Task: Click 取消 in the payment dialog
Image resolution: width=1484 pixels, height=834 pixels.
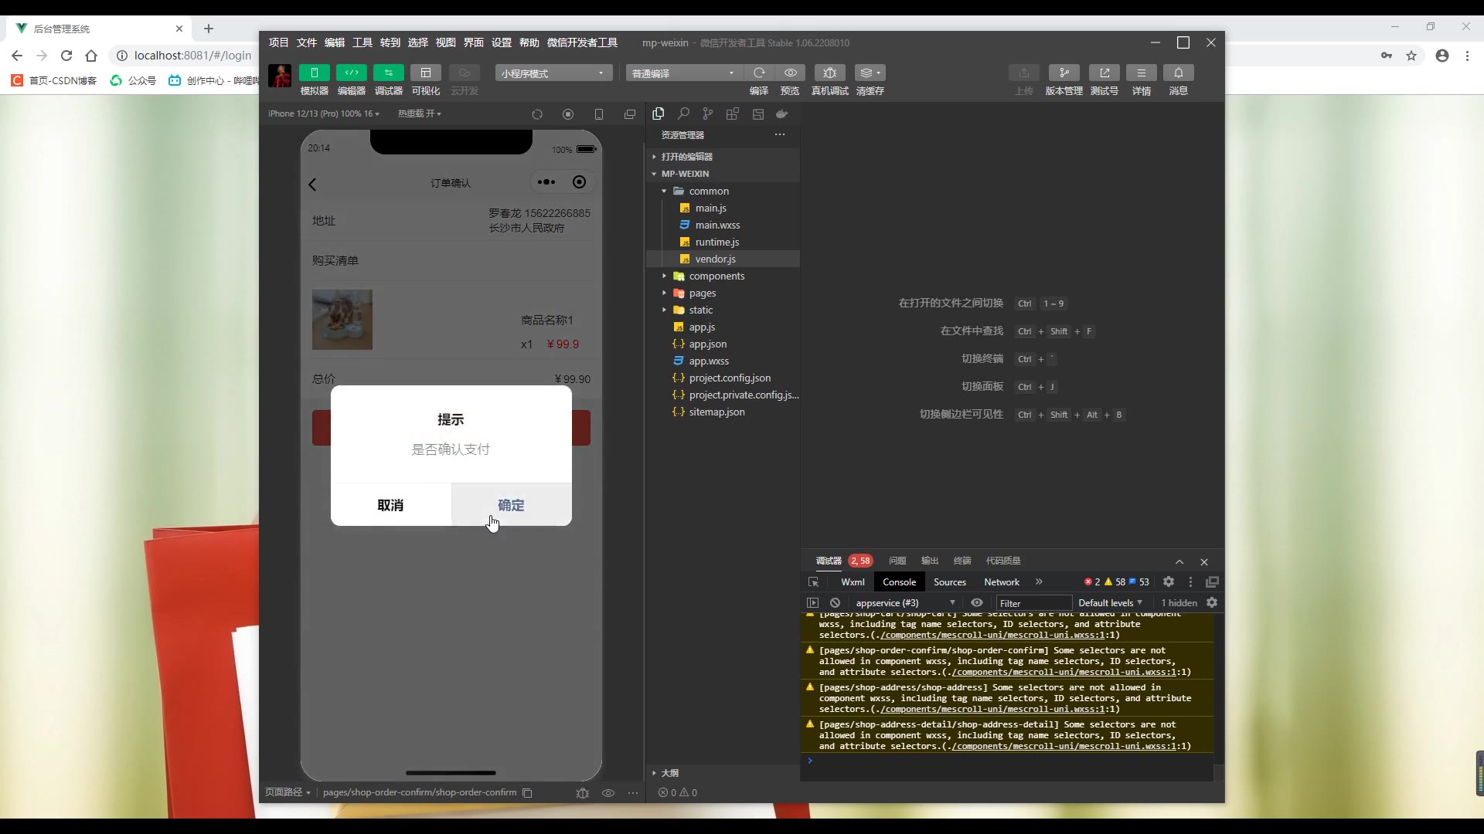Action: tap(390, 505)
